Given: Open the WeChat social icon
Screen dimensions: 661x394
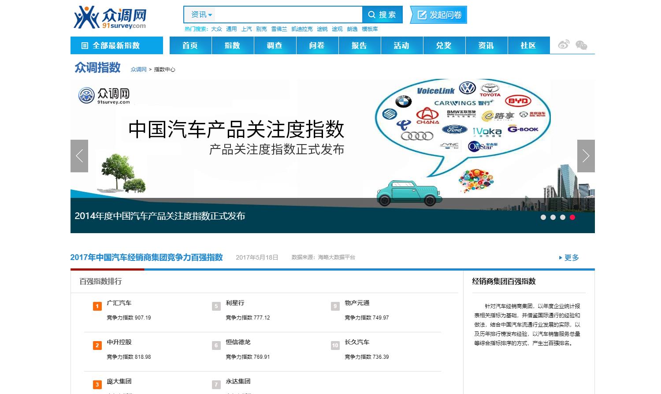Looking at the screenshot, I should 581,45.
